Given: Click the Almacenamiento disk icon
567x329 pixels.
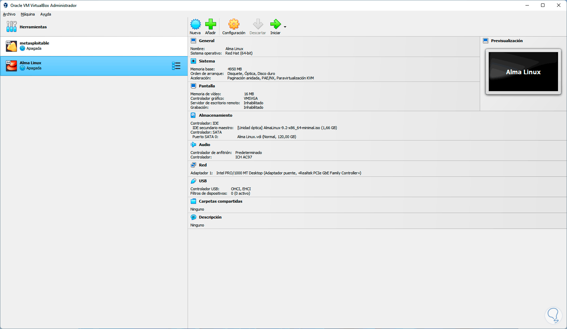Looking at the screenshot, I should [193, 115].
